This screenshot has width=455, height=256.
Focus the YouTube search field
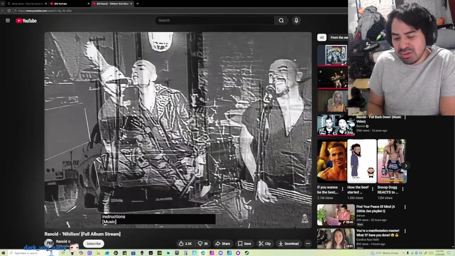tap(215, 20)
